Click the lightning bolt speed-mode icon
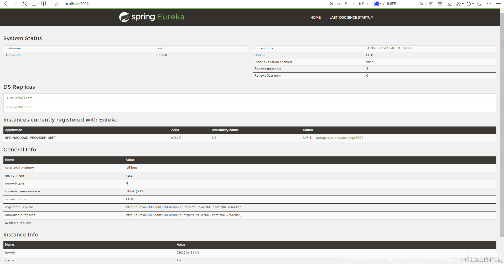The width and height of the screenshot is (504, 264). [x=346, y=4]
